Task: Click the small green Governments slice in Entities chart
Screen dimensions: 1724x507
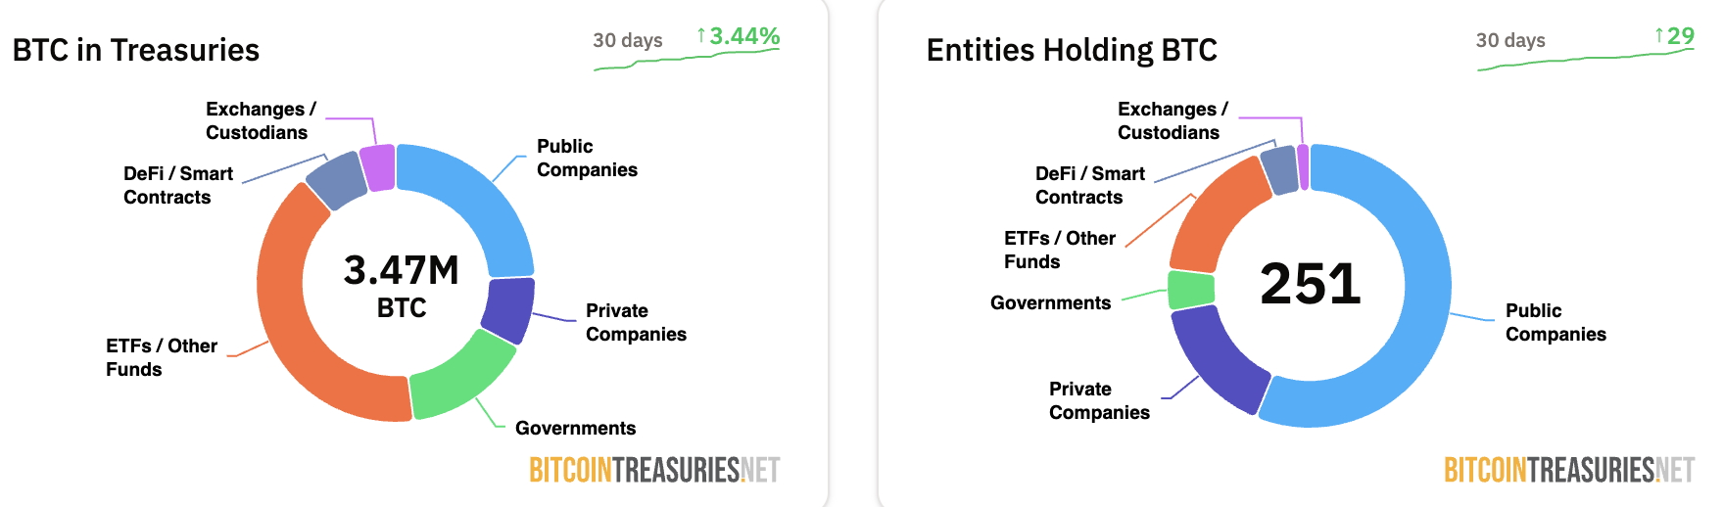Action: (x=1191, y=290)
